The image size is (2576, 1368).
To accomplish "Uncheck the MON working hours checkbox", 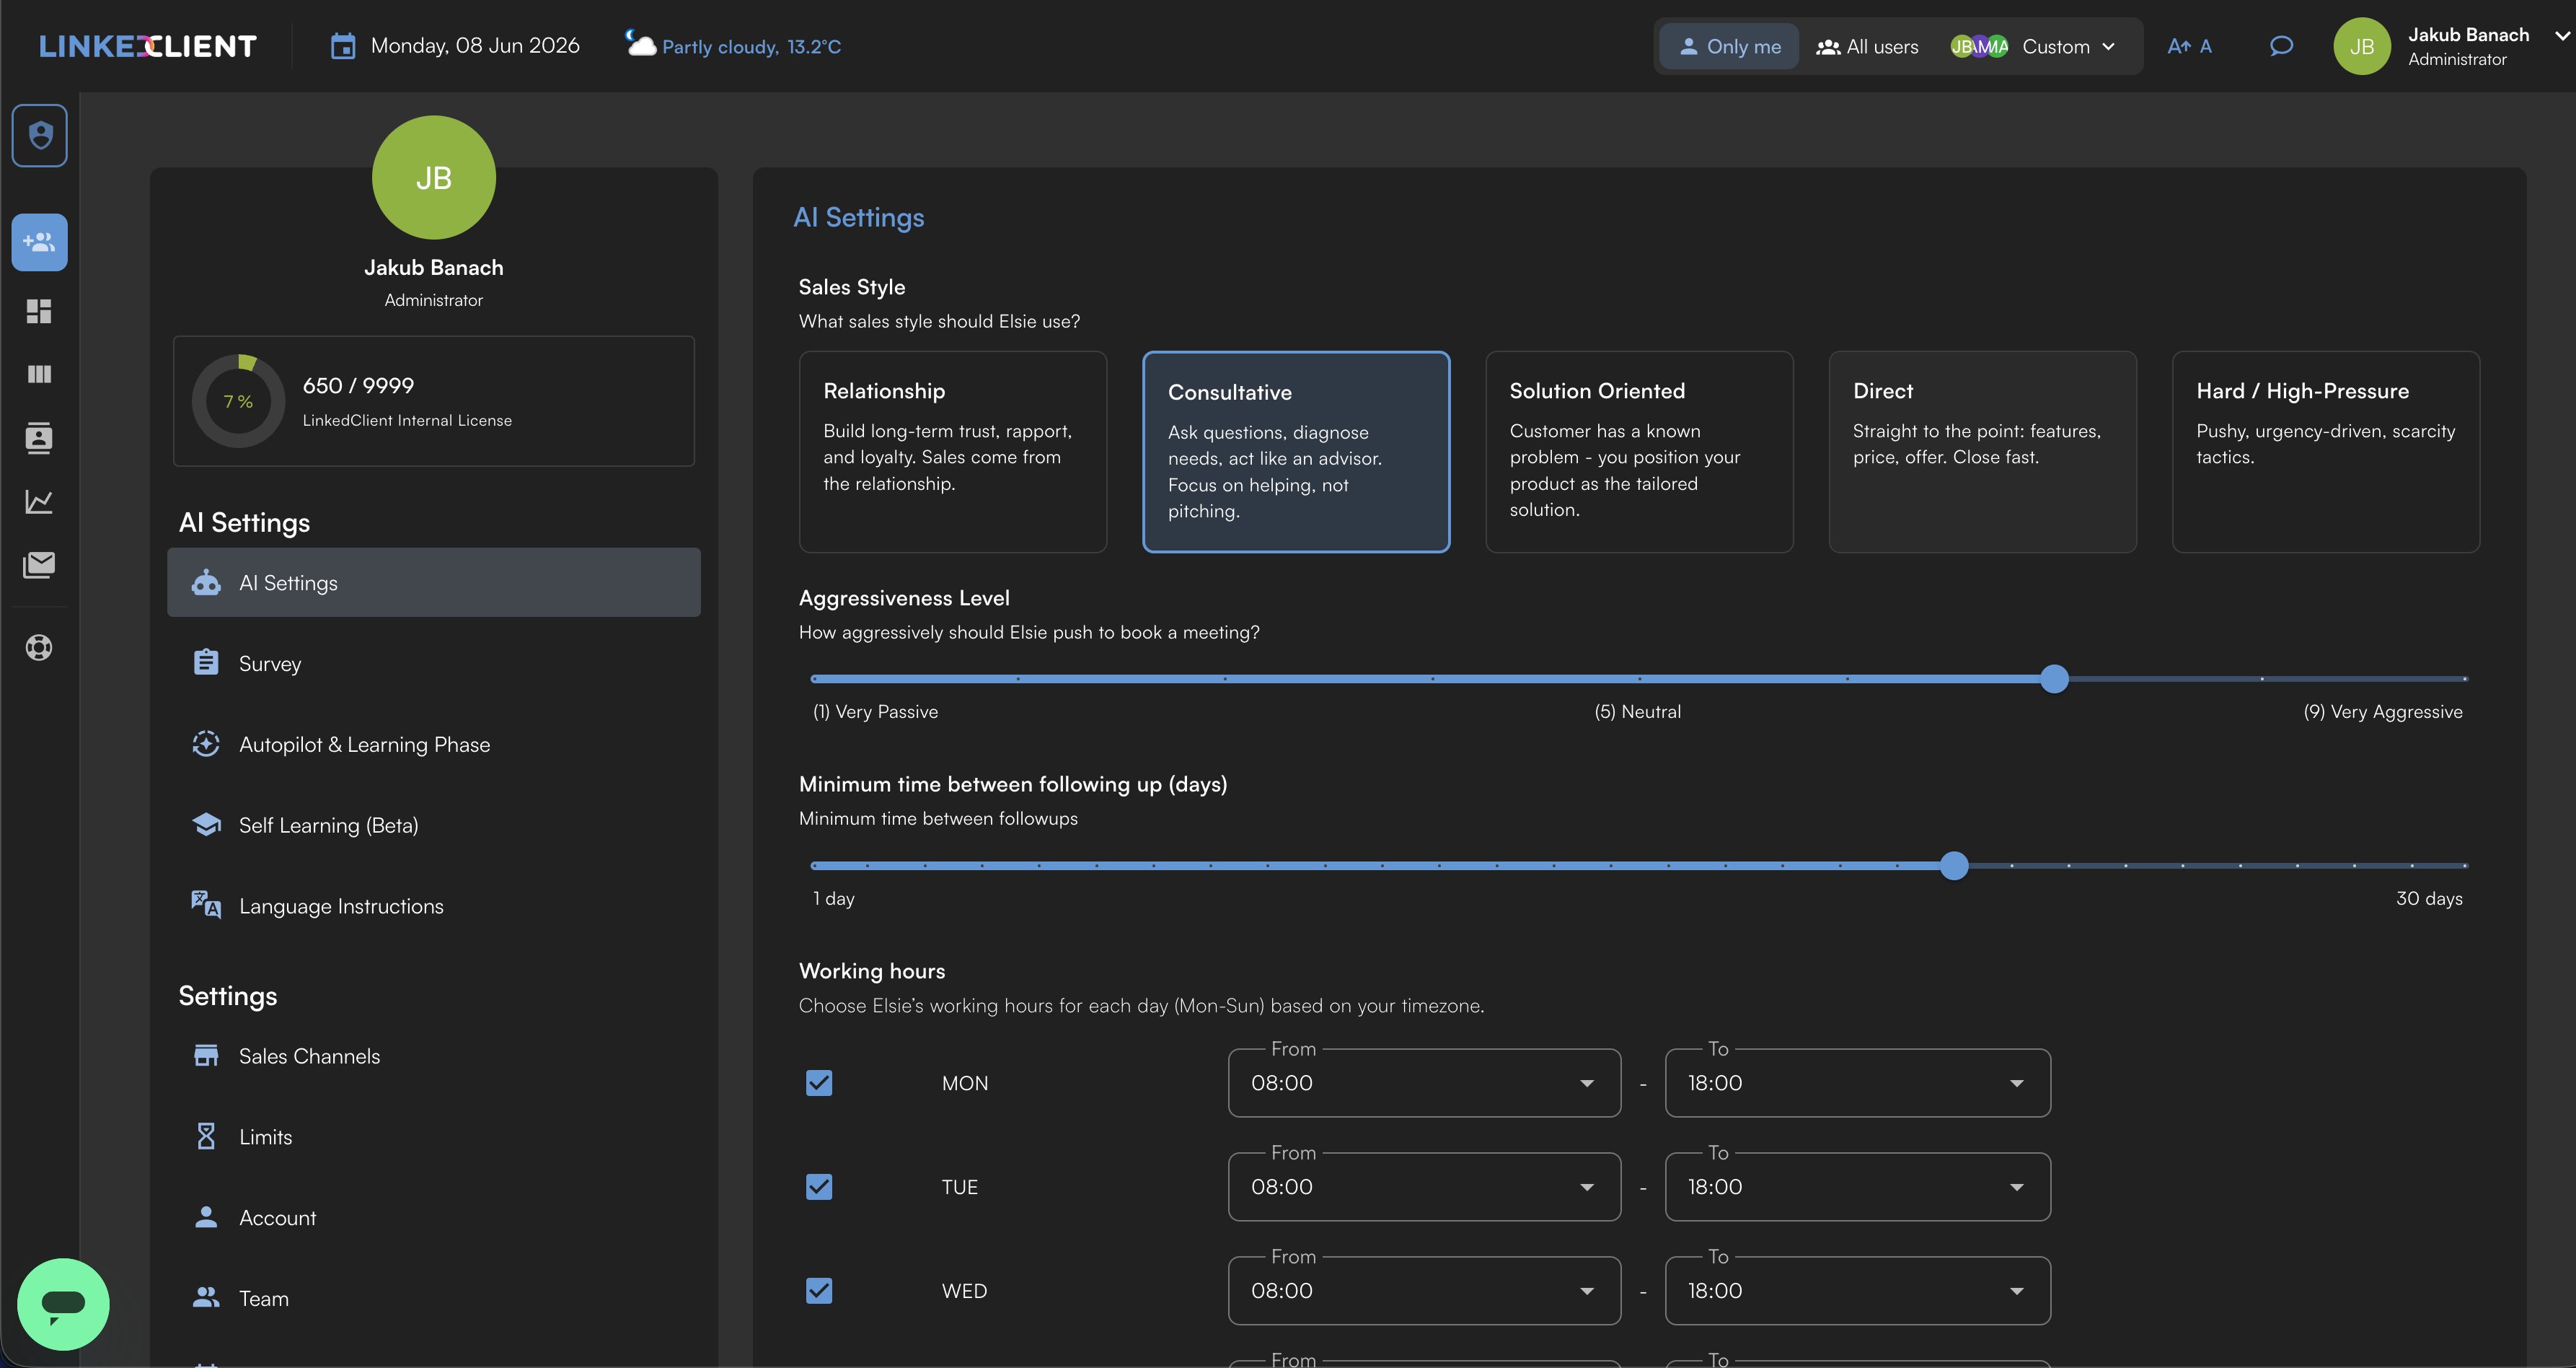I will (x=819, y=1083).
